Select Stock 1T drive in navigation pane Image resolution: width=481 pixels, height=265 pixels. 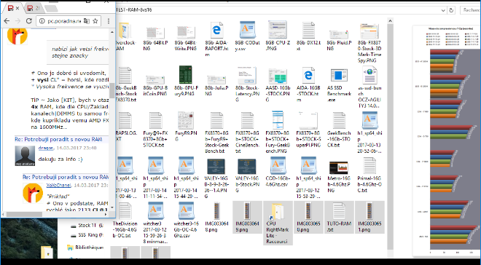point(88,226)
